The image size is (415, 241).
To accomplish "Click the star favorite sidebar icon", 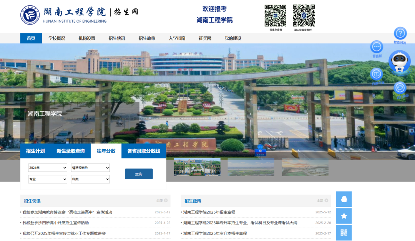I will [344, 216].
